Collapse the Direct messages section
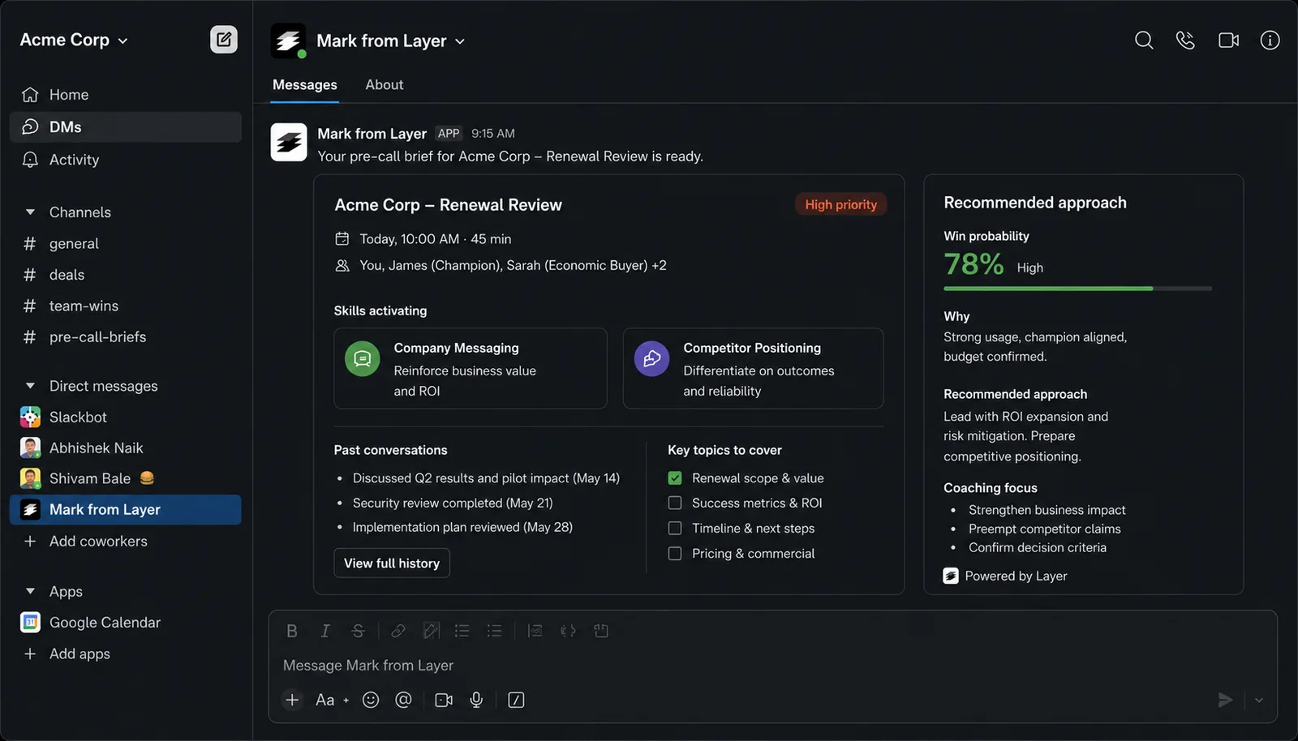The height and width of the screenshot is (741, 1298). tap(30, 386)
